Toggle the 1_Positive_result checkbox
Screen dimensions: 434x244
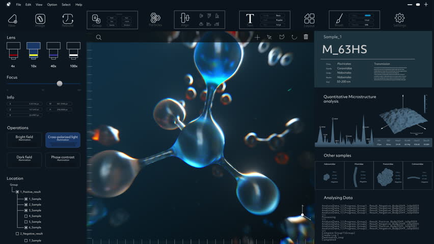[17, 192]
